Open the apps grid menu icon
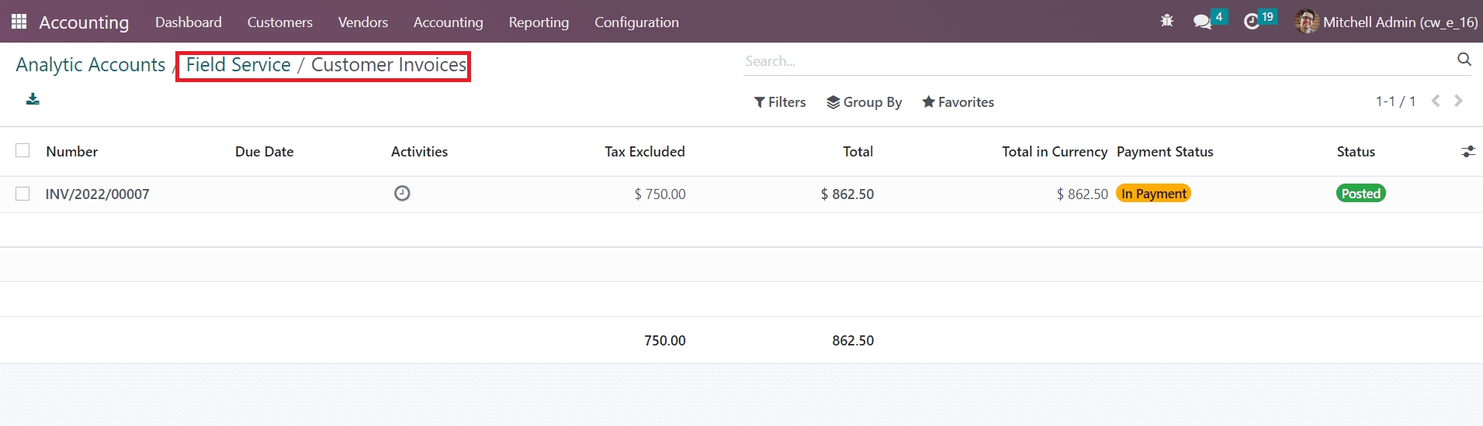Viewport: 1483px width, 426px height. coord(19,22)
